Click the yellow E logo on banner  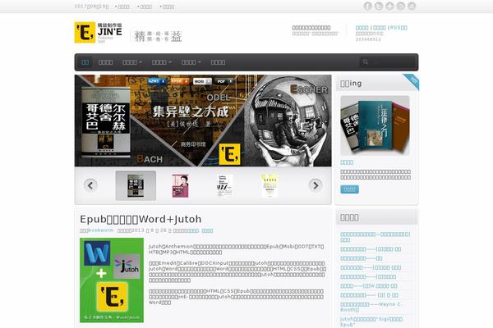(x=230, y=154)
